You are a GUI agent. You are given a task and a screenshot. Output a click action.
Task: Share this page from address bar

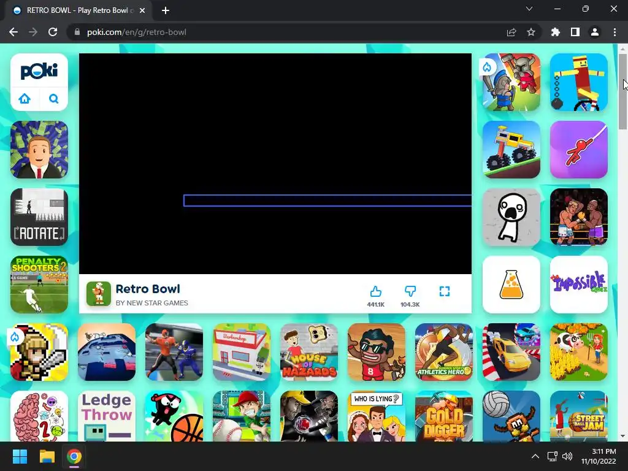511,32
